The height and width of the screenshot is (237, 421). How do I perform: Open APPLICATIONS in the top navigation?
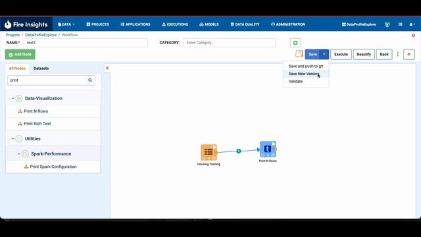click(x=136, y=24)
